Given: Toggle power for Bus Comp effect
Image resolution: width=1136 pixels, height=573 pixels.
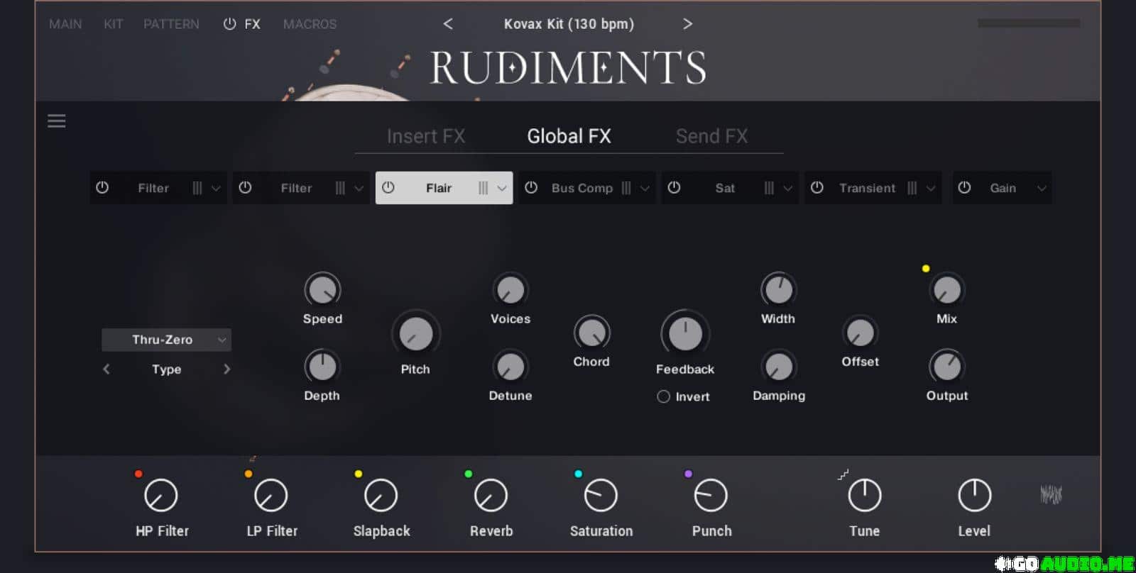Looking at the screenshot, I should pos(531,188).
